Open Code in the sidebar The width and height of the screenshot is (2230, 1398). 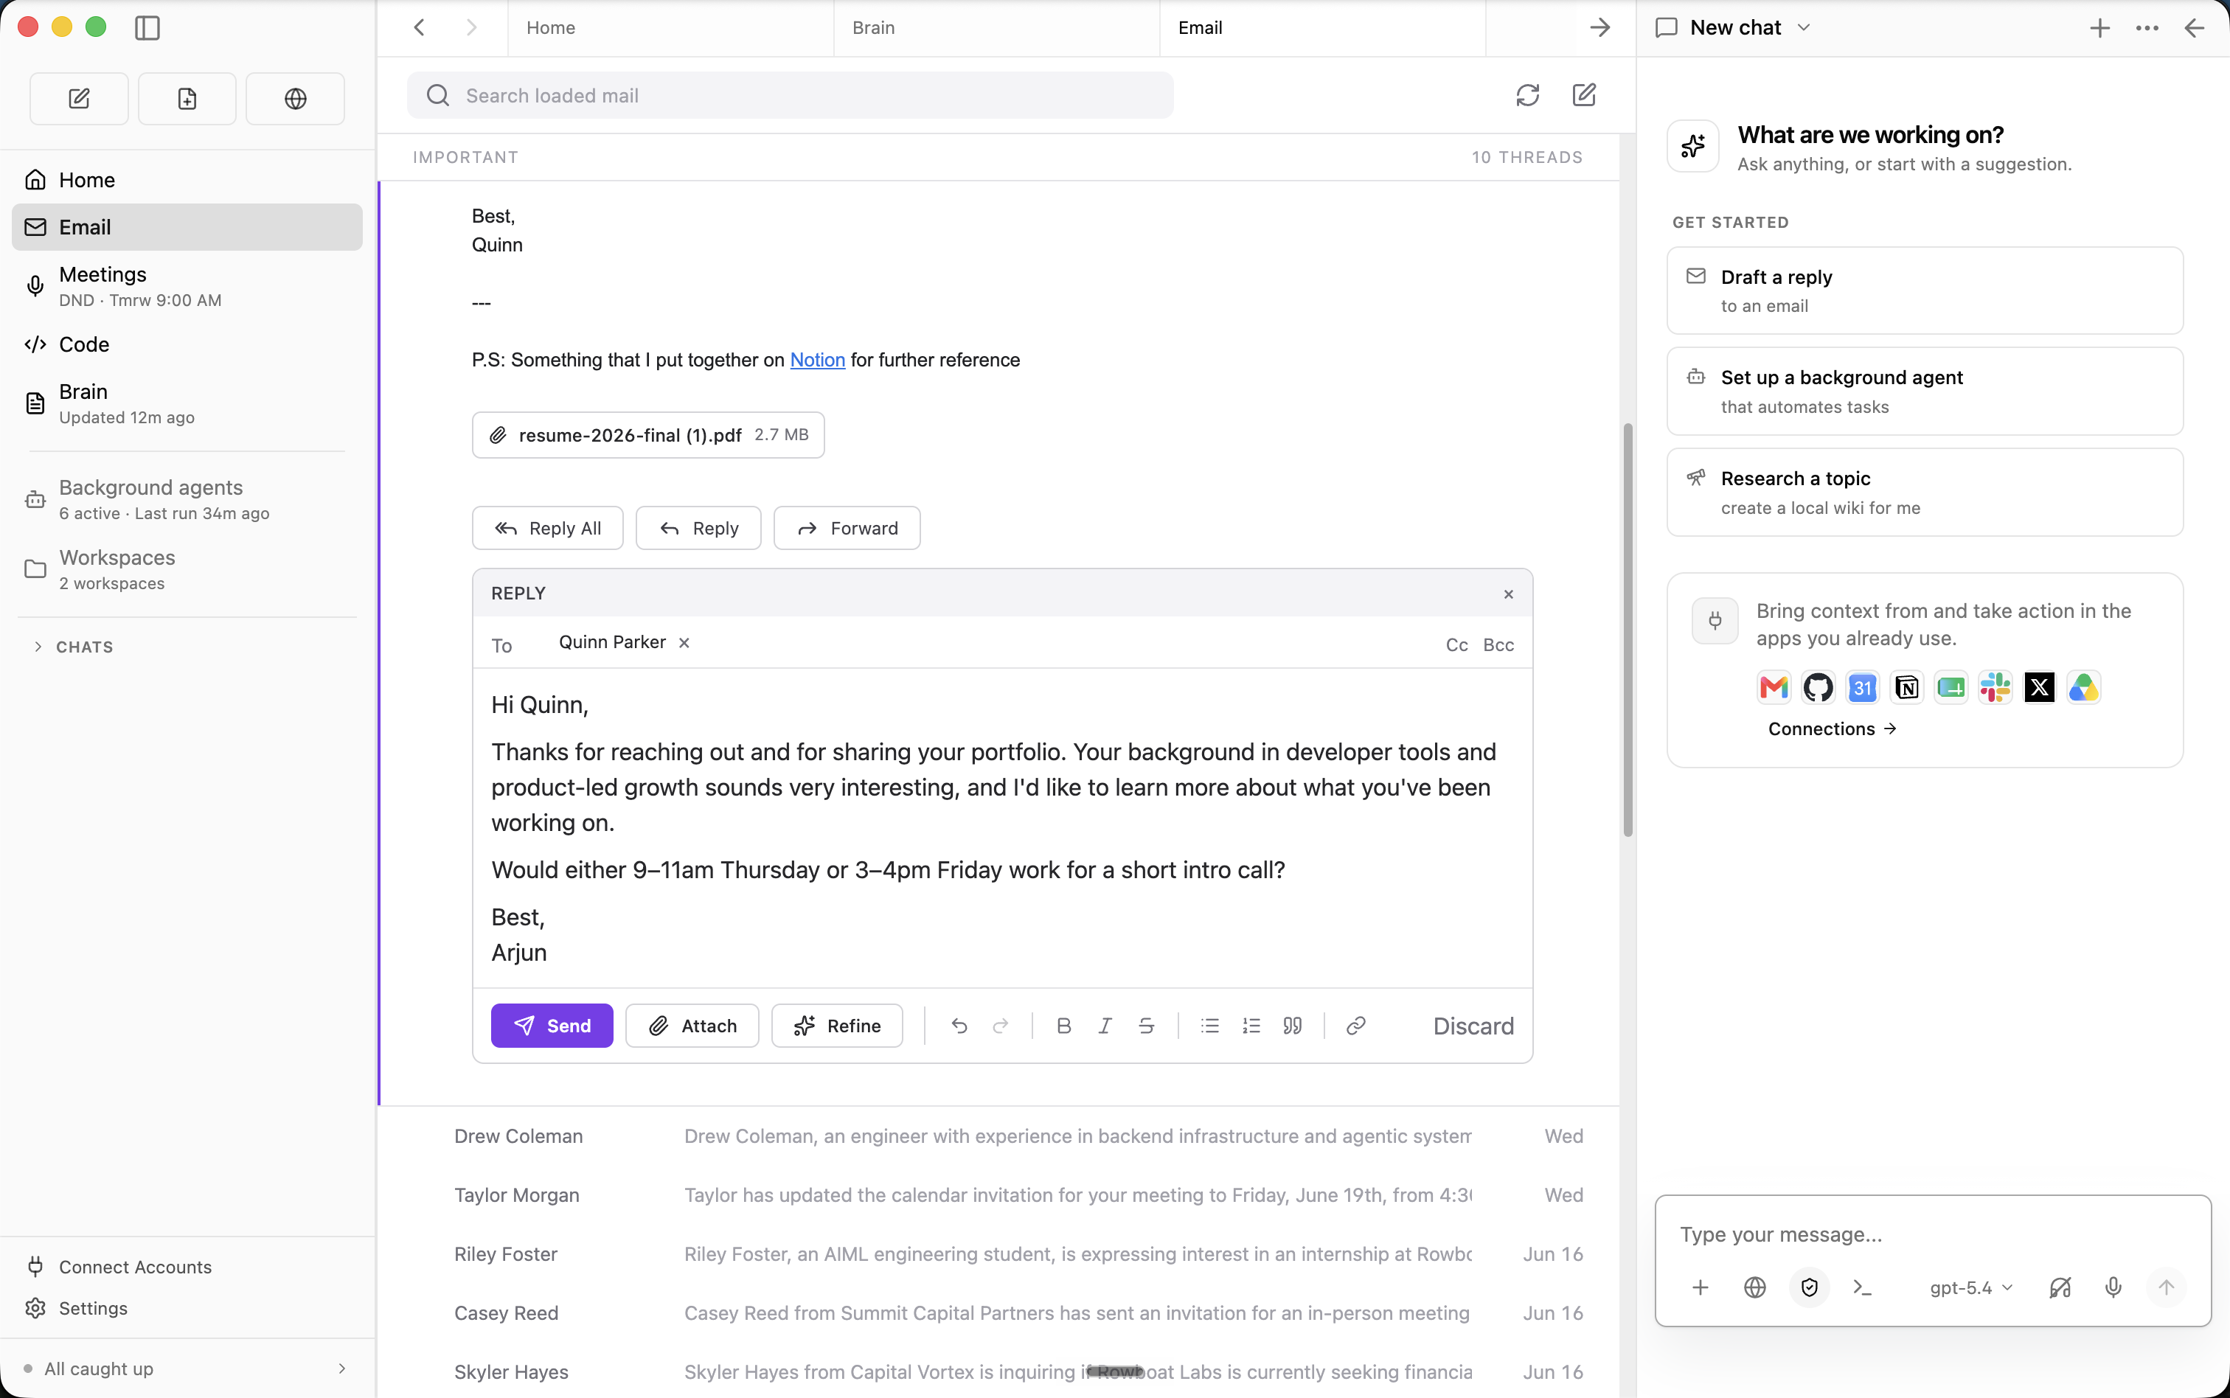pyautogui.click(x=187, y=344)
